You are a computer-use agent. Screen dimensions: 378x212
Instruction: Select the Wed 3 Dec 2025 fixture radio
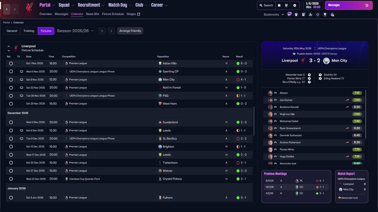click(11, 122)
